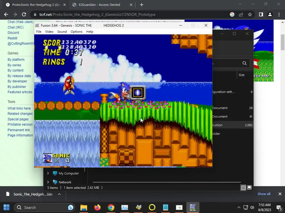Screen dimensions: 285x213
Task: Select the 2,692 size file row
Action: (x=233, y=125)
